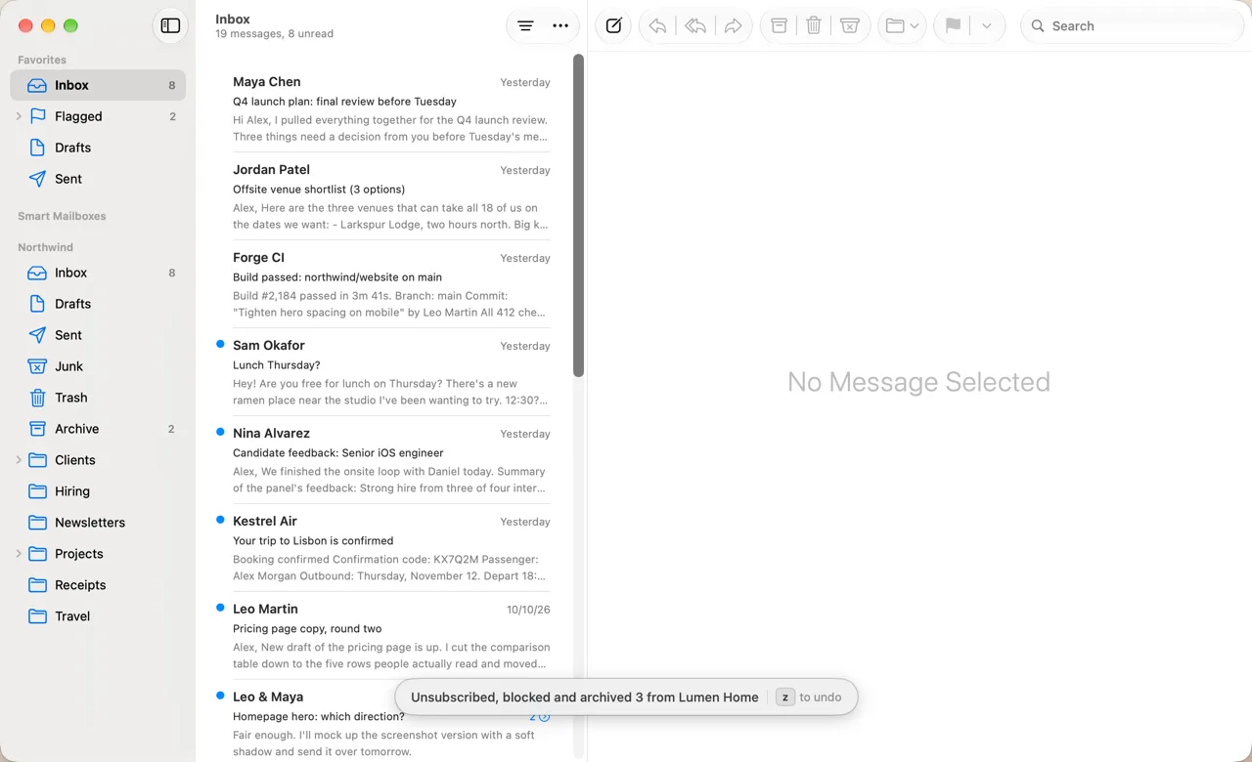The width and height of the screenshot is (1252, 762).
Task: Open the Flagged mailbox
Action: 98,116
